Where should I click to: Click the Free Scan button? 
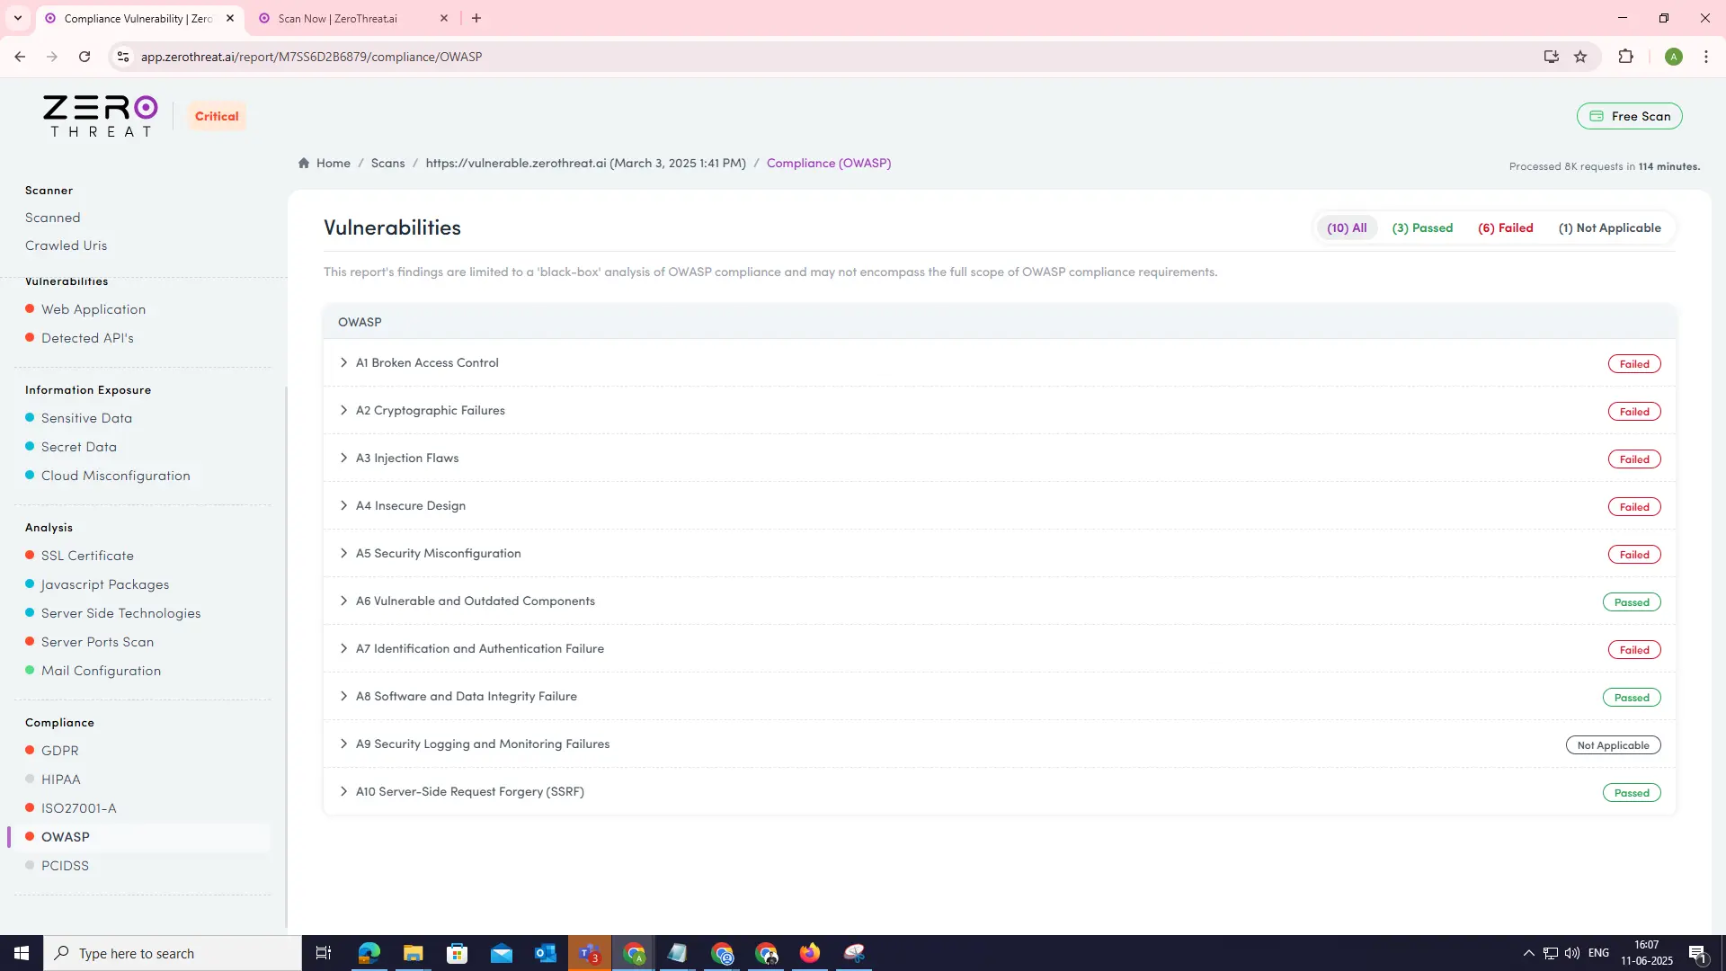pos(1629,116)
